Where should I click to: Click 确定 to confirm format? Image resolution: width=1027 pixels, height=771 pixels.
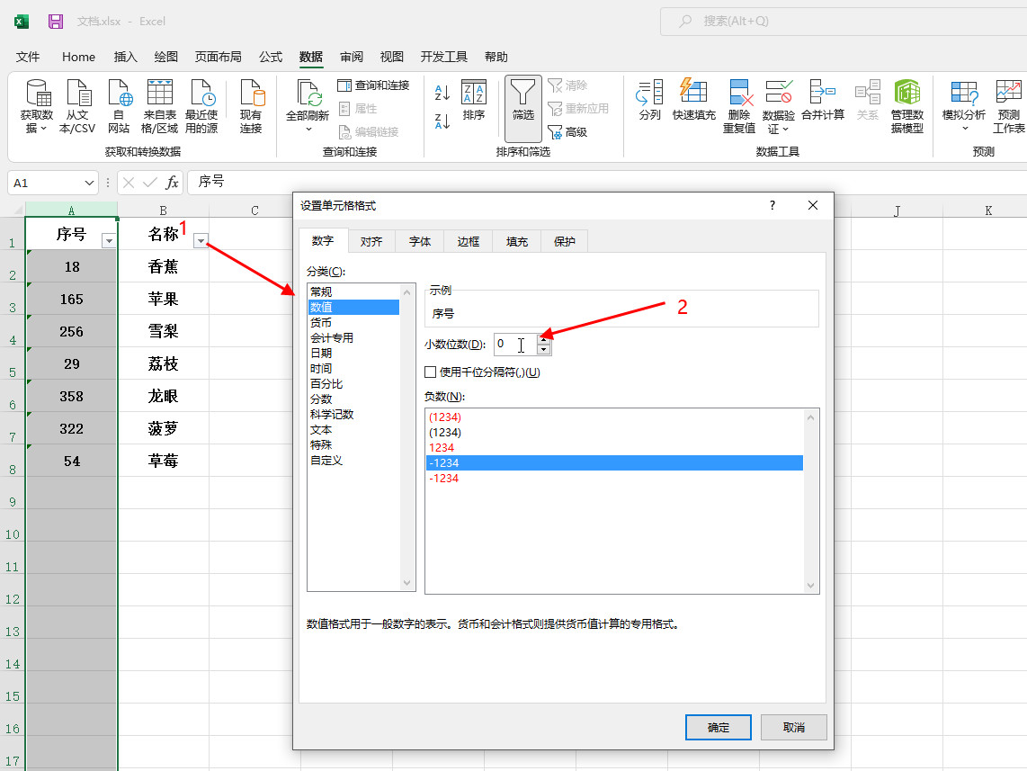[719, 727]
